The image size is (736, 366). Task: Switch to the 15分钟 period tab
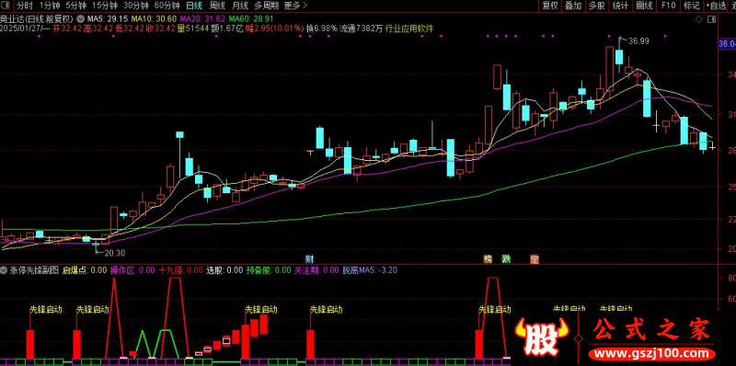[x=105, y=6]
